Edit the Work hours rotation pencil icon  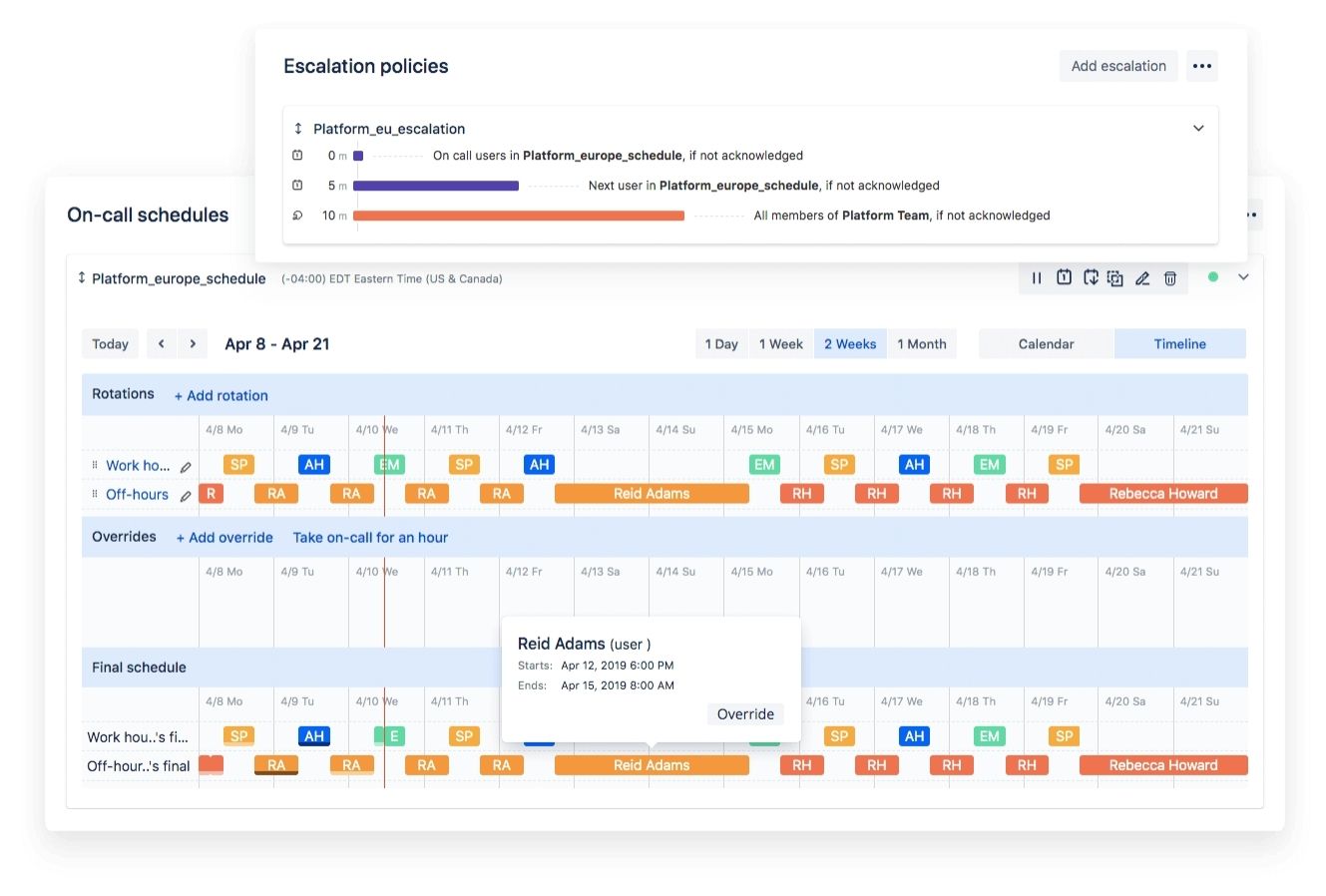[186, 466]
